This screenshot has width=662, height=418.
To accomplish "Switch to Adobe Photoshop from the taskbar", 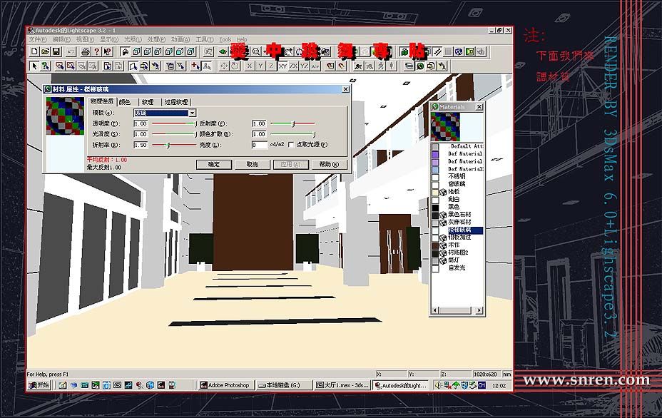I will point(226,385).
